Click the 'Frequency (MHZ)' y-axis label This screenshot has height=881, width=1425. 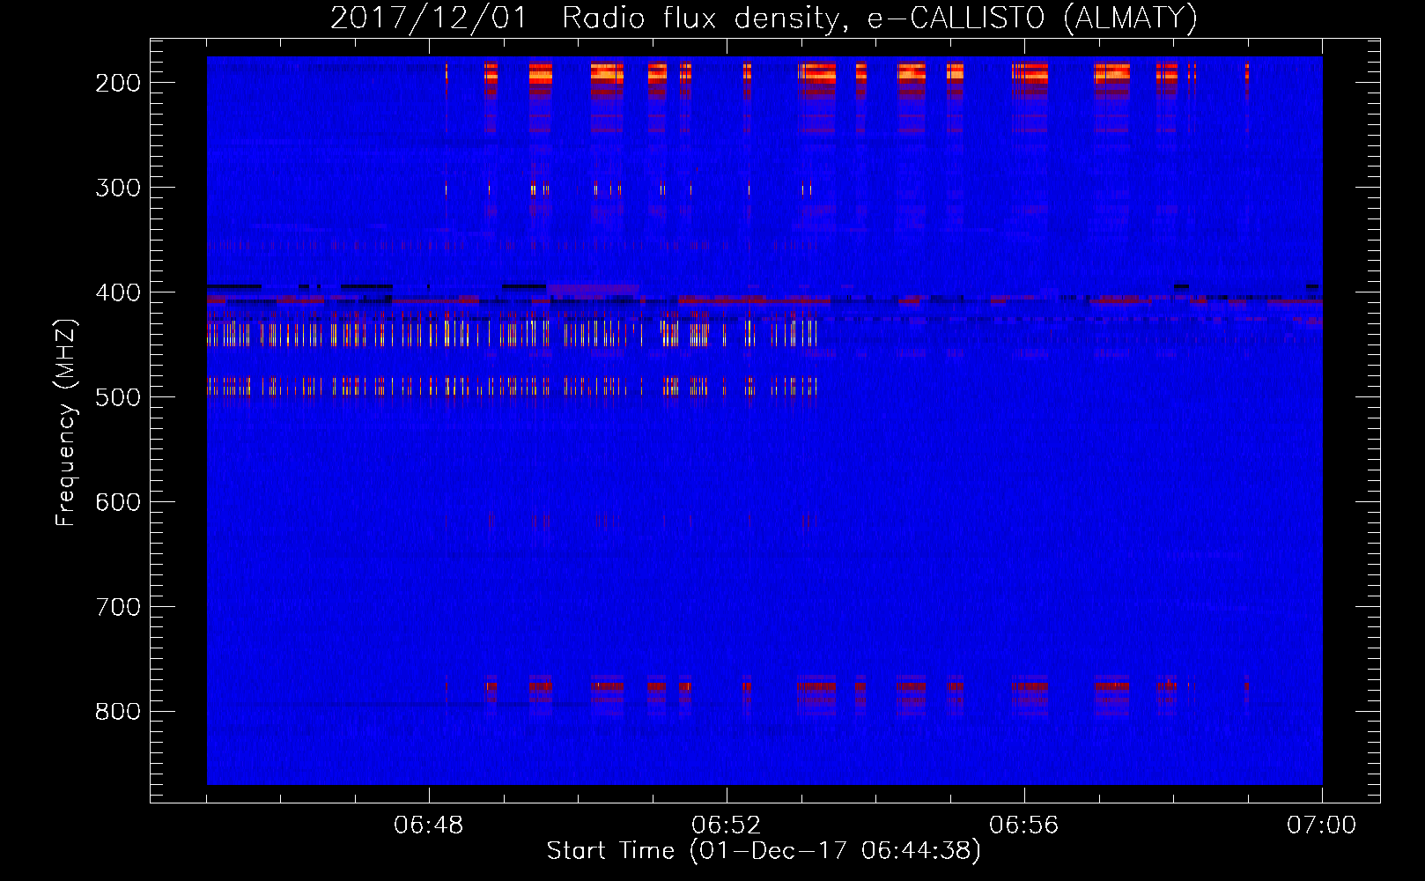coord(66,422)
